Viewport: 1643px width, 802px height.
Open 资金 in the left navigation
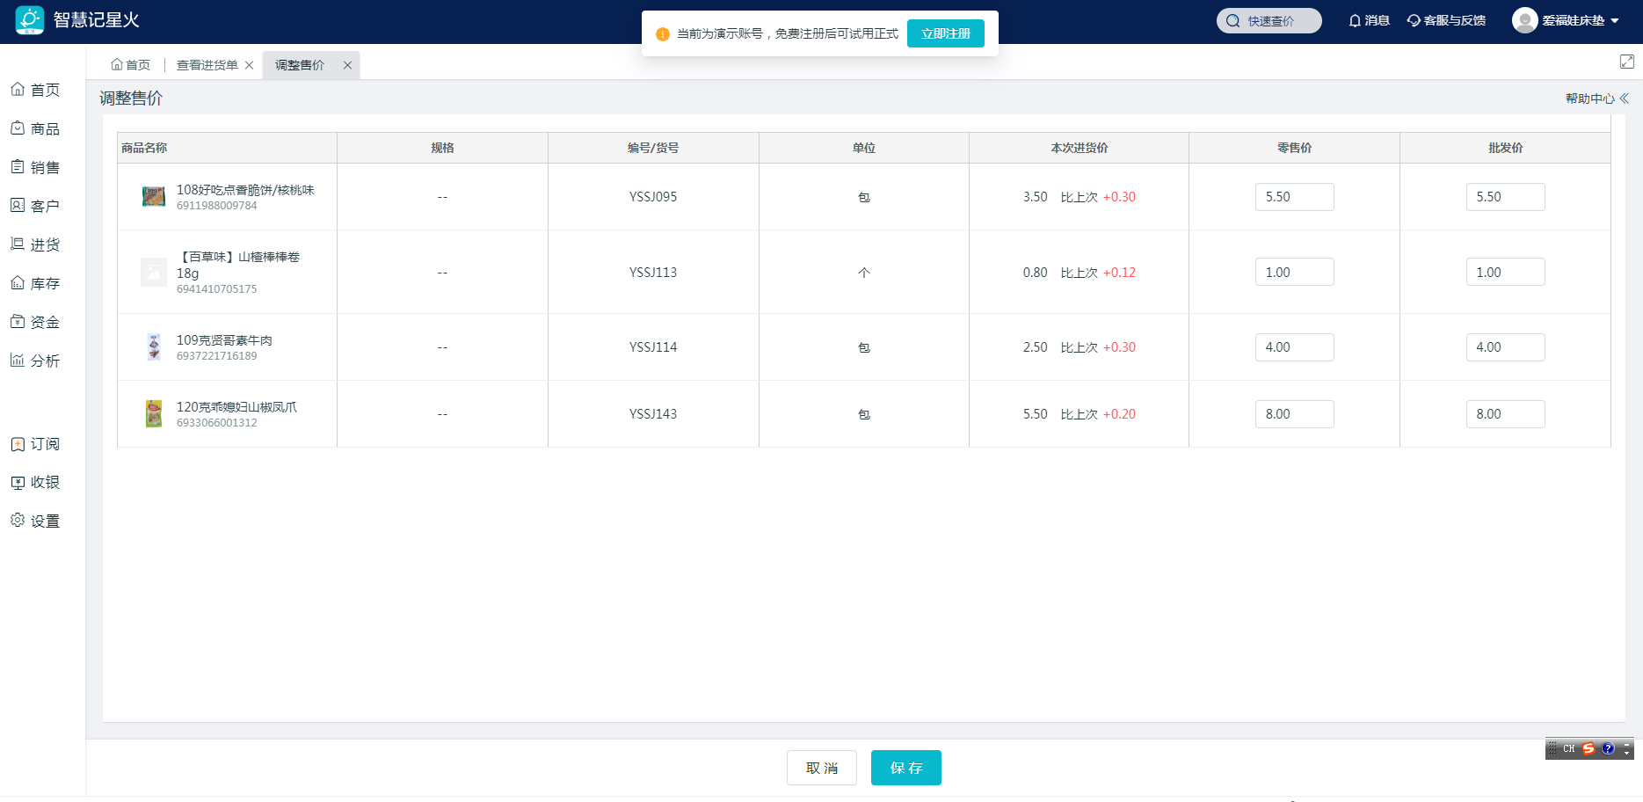[x=35, y=322]
